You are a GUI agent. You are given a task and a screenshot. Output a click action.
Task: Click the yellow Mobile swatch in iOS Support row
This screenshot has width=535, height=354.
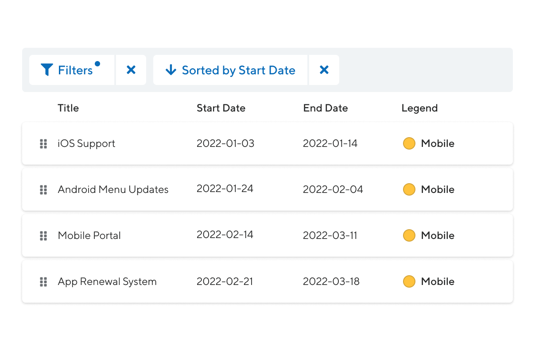(x=409, y=143)
